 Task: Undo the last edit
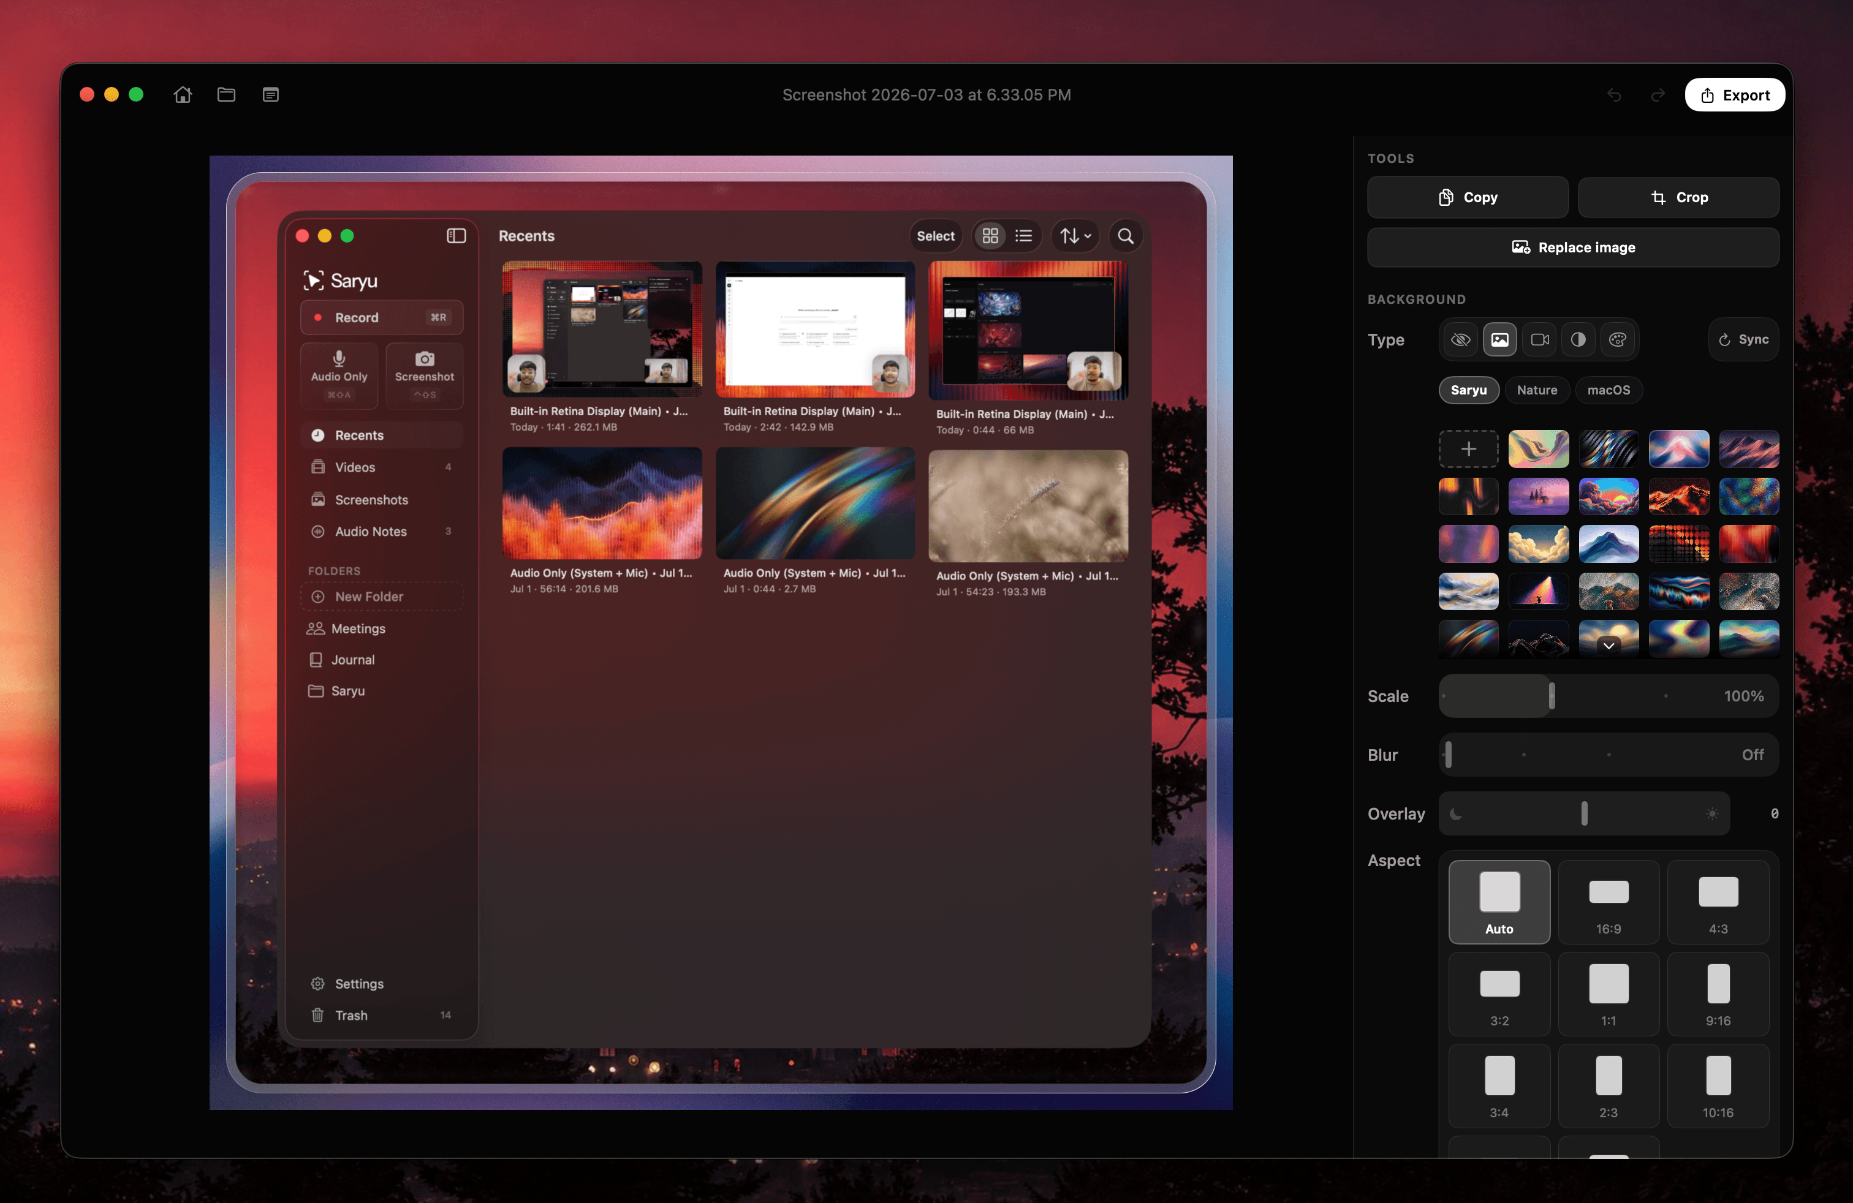point(1614,95)
